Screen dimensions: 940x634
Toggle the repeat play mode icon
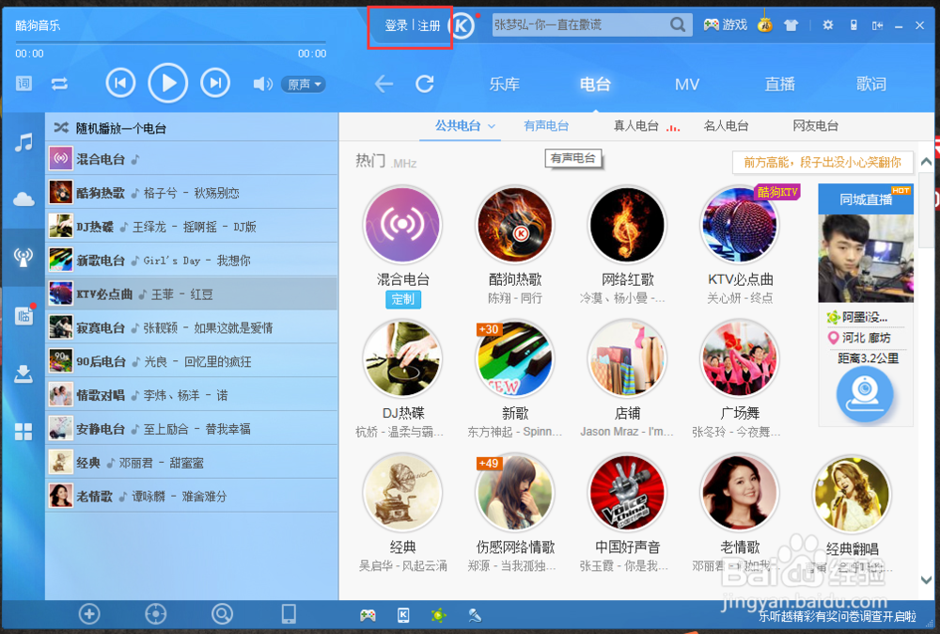59,84
